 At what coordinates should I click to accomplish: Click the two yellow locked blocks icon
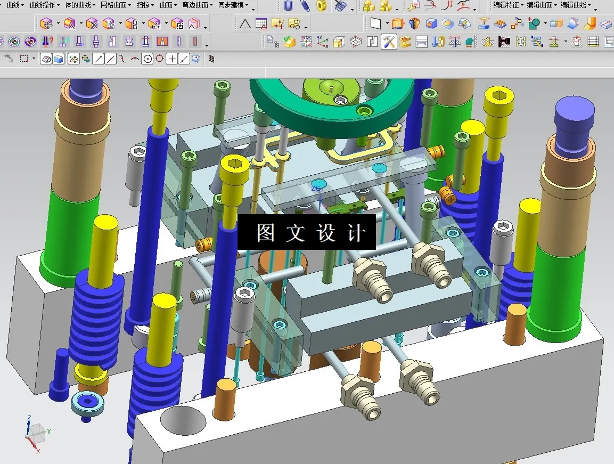tap(369, 5)
